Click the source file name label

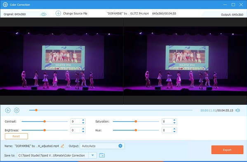[x=128, y=14]
